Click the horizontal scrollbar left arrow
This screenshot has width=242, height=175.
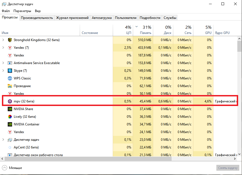tap(2, 159)
